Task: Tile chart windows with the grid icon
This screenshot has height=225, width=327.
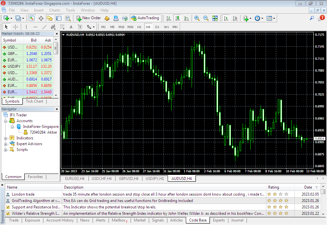Action: (x=215, y=18)
